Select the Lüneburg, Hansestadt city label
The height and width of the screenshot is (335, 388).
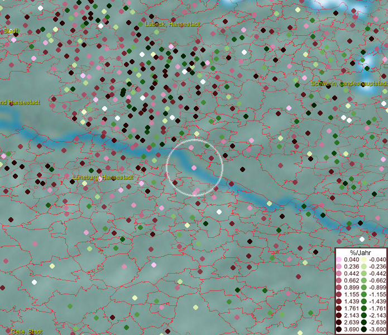coord(103,177)
